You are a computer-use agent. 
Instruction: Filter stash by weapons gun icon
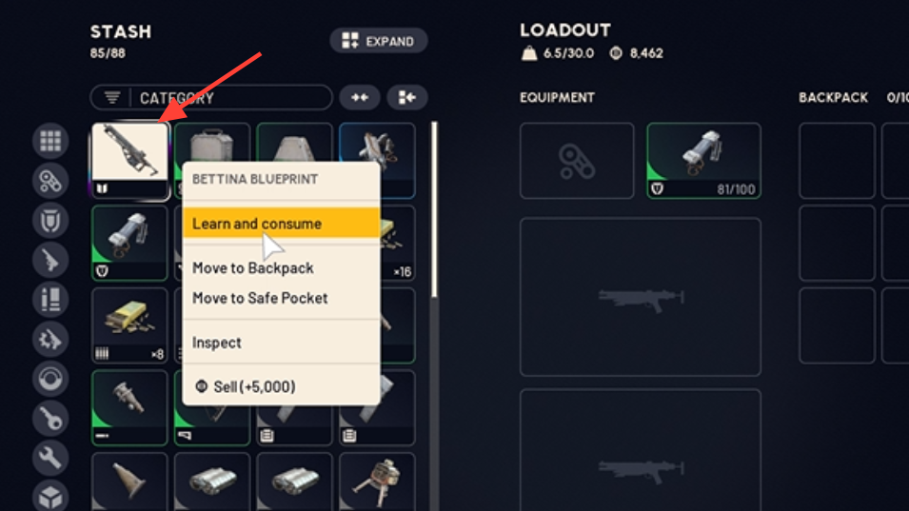click(50, 260)
